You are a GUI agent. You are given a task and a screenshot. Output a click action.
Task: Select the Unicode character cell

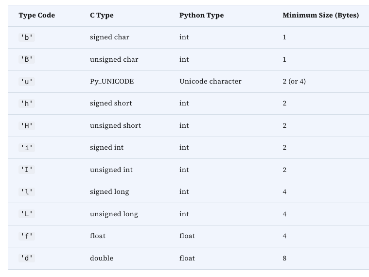point(211,81)
